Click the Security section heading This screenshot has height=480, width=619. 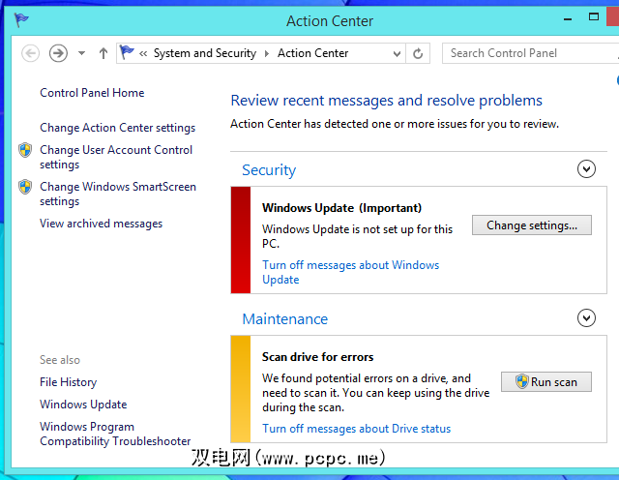(269, 170)
